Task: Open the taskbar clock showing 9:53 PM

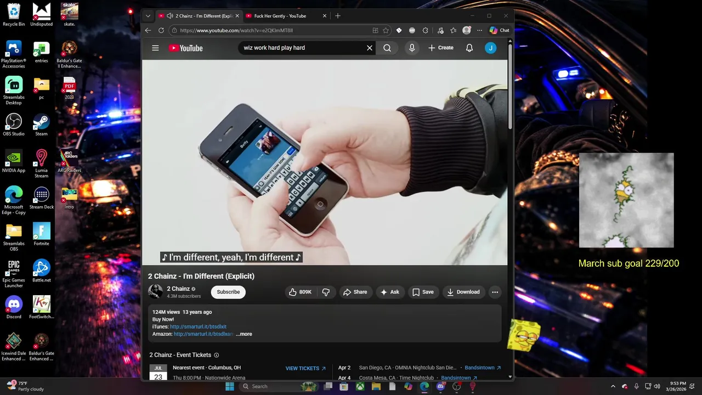Action: pyautogui.click(x=676, y=386)
